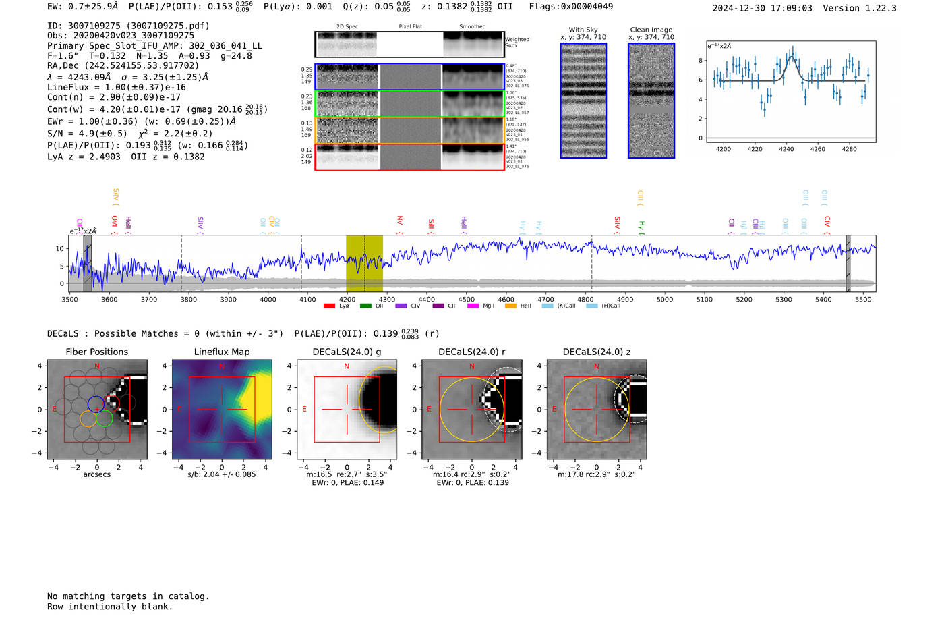Click the λ = 4243.09Å line
This screenshot has width=944, height=643.
(x=128, y=77)
